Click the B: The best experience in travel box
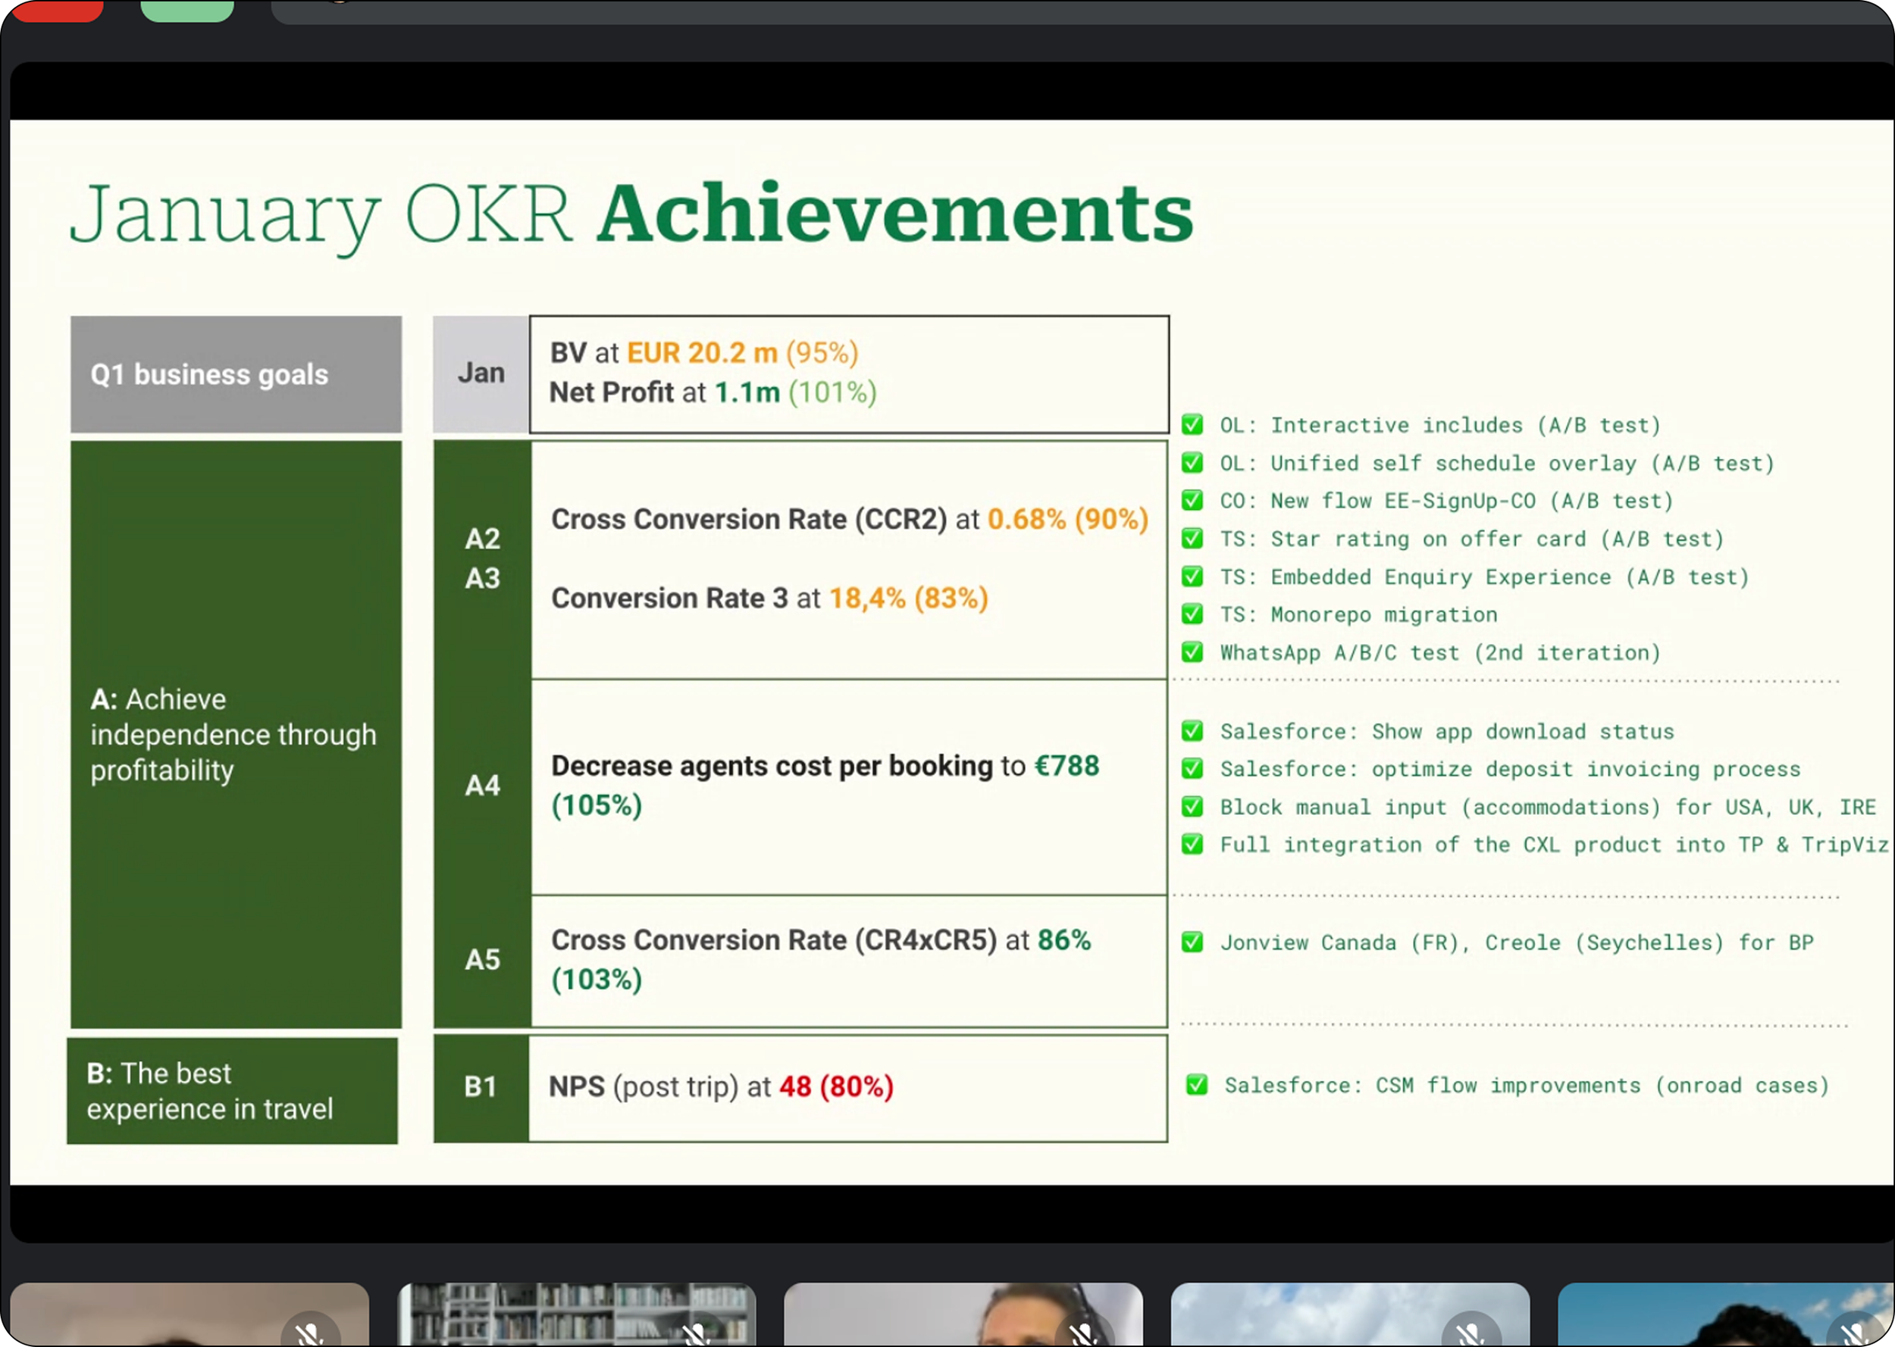Viewport: 1895px width, 1347px height. click(232, 1091)
